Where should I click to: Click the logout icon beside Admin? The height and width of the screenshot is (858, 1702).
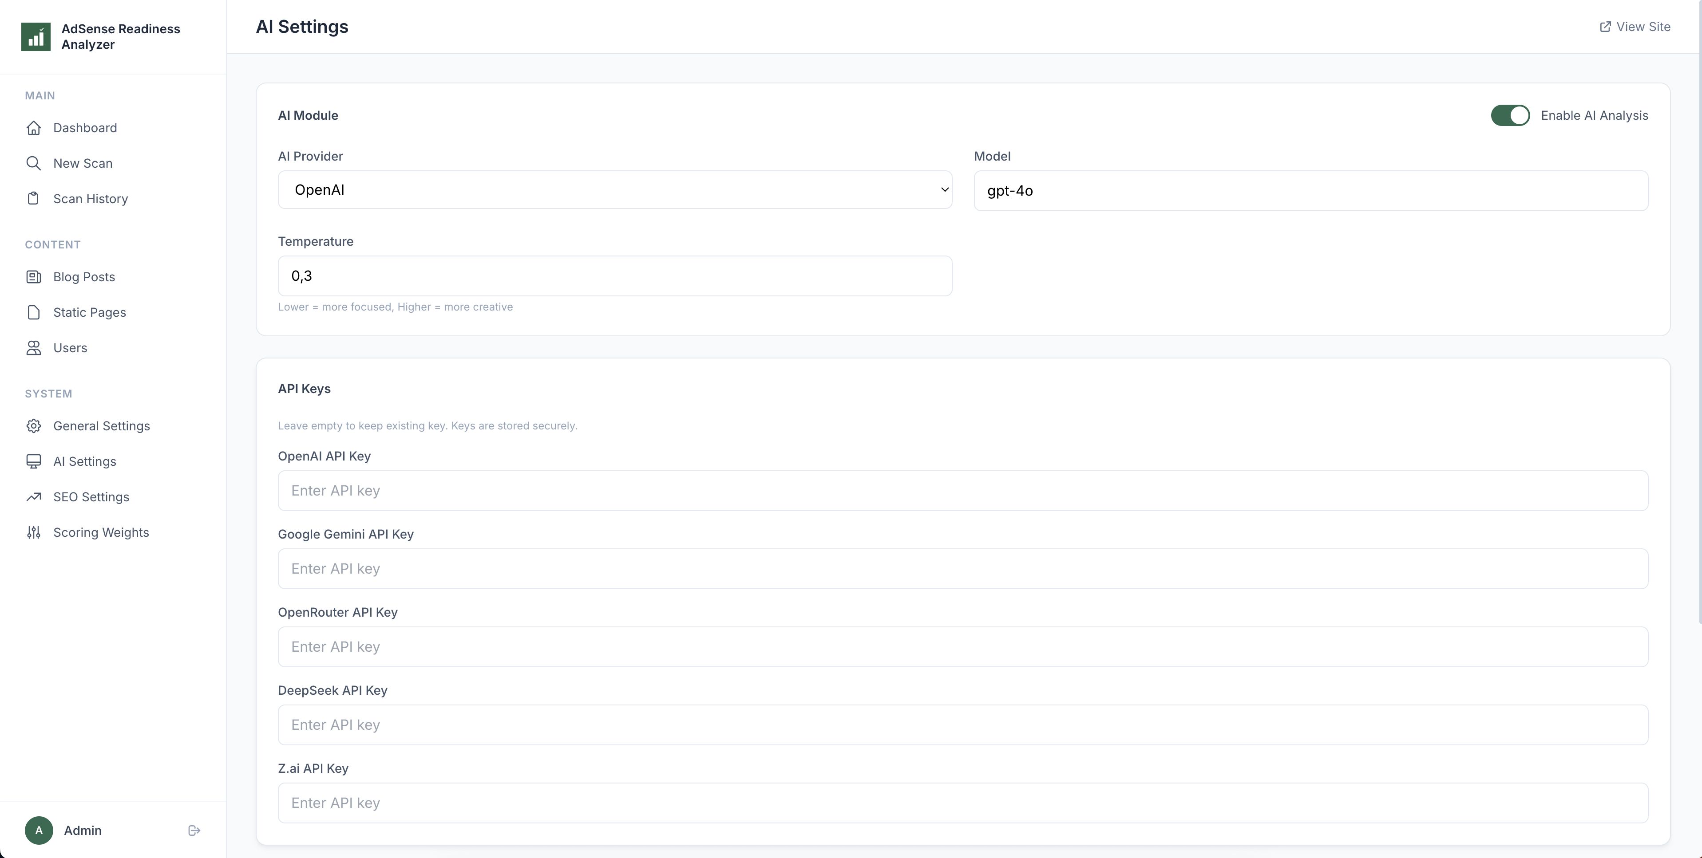coord(194,830)
